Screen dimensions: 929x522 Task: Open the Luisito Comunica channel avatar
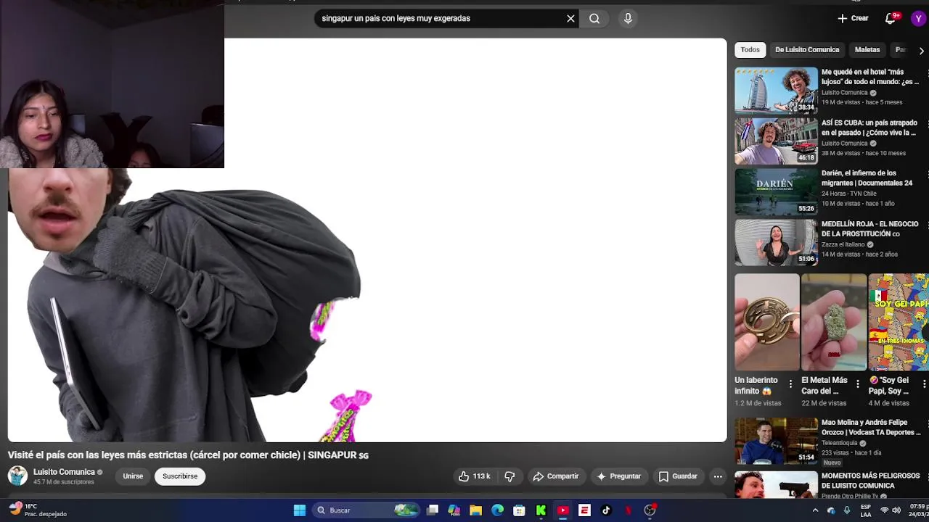pos(17,476)
